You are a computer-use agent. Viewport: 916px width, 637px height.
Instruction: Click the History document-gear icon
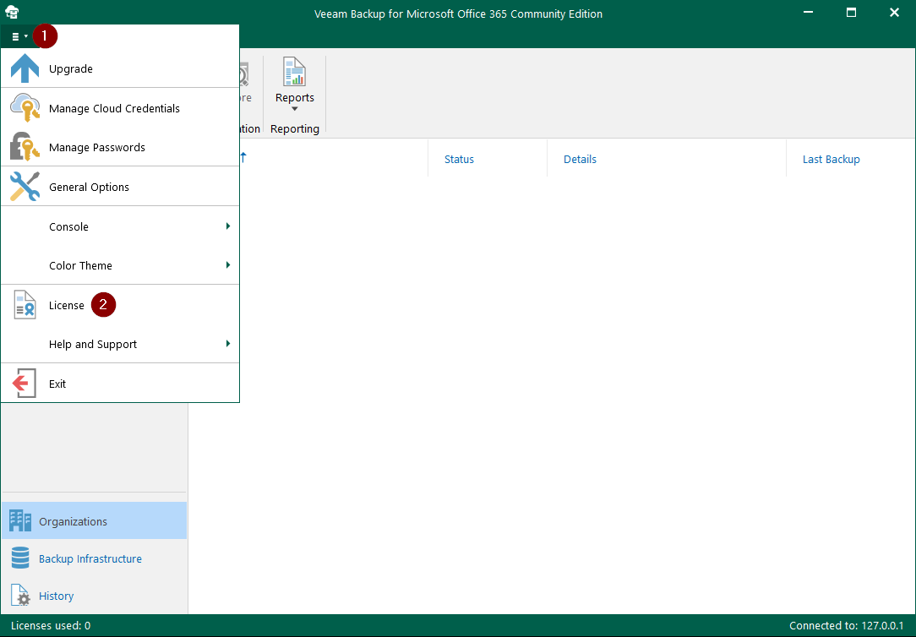pos(20,596)
